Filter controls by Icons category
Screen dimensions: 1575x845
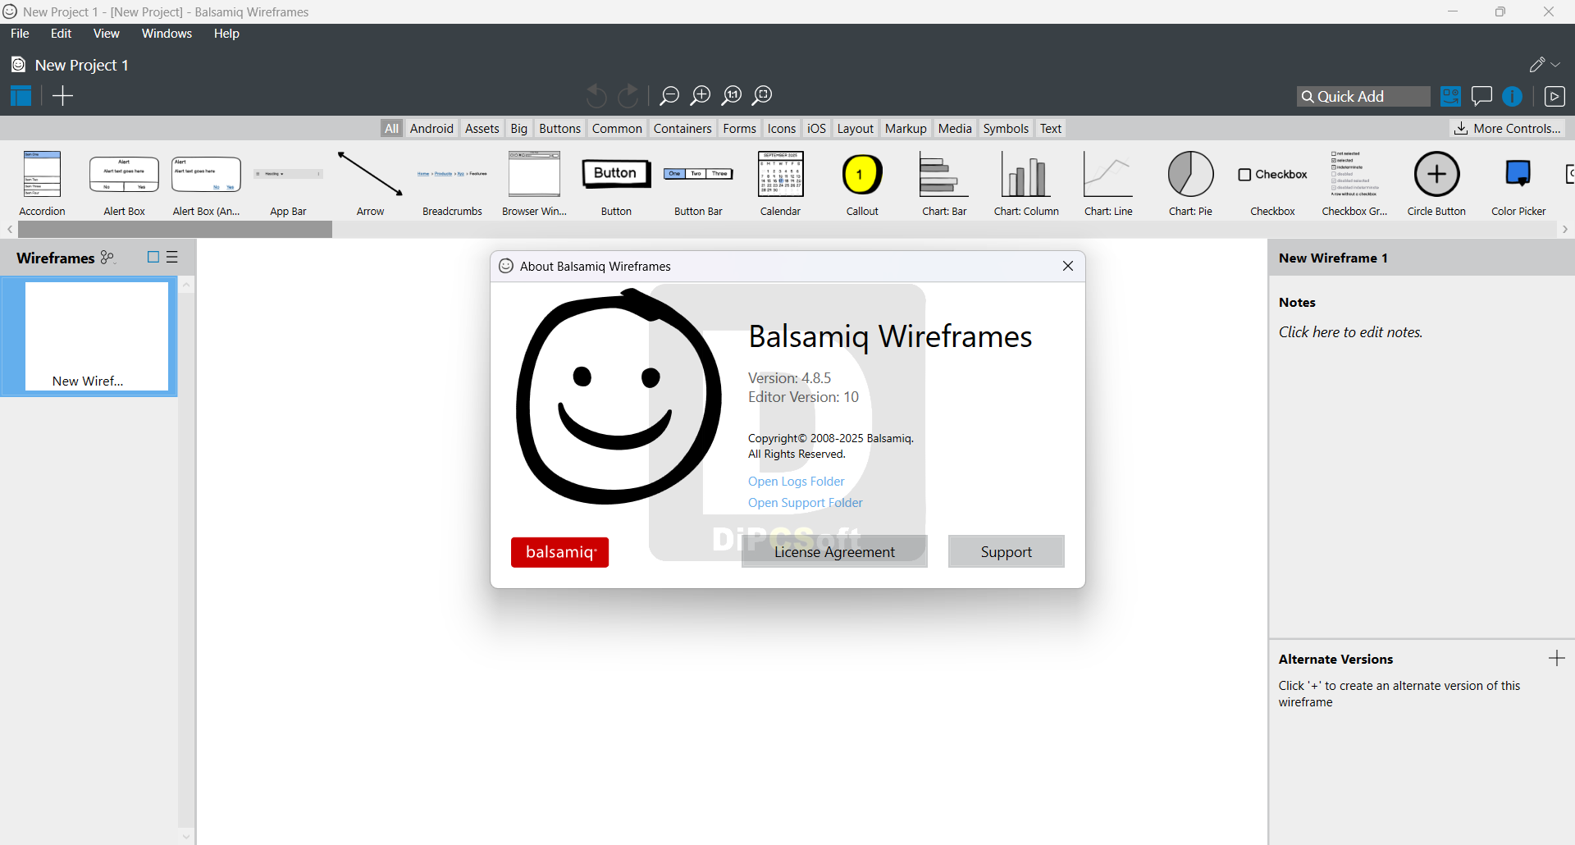point(781,129)
